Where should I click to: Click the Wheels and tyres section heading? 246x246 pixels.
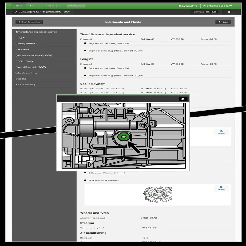tap(94, 213)
